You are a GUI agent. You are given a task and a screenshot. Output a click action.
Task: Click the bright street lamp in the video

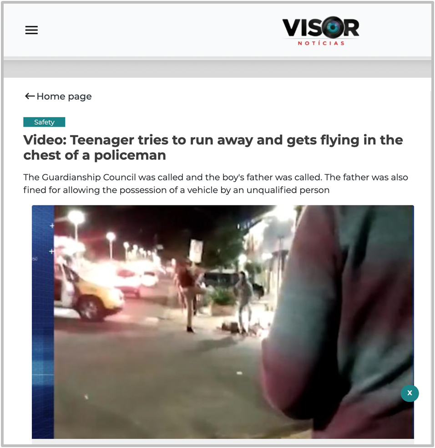[x=76, y=217]
